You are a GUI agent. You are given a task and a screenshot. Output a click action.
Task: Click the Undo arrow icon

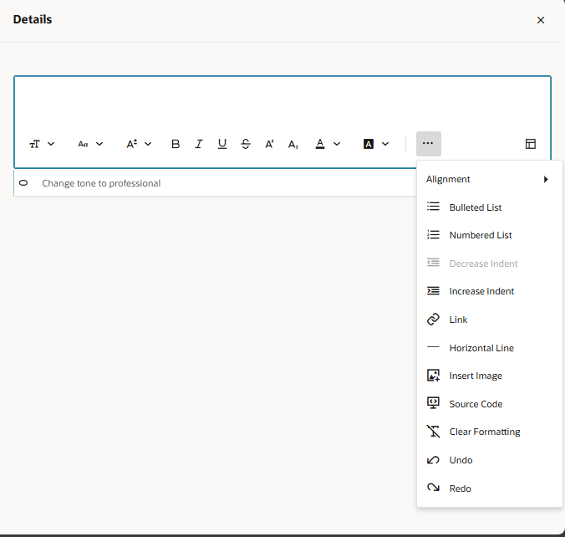433,460
